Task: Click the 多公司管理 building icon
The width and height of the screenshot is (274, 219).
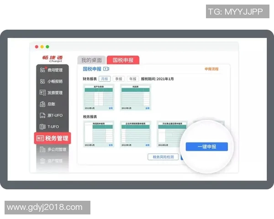Action: (x=42, y=149)
